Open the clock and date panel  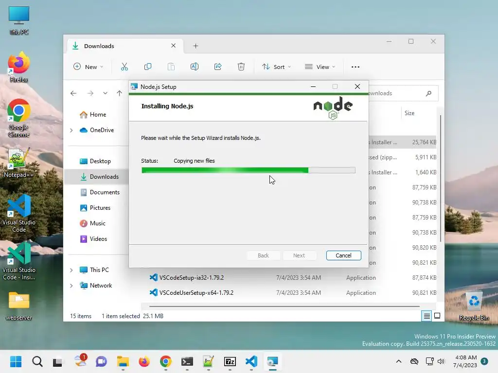(x=465, y=361)
